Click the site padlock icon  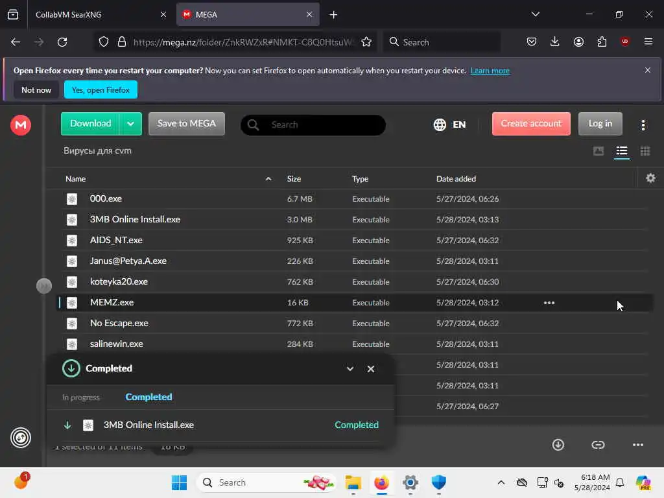click(x=121, y=42)
